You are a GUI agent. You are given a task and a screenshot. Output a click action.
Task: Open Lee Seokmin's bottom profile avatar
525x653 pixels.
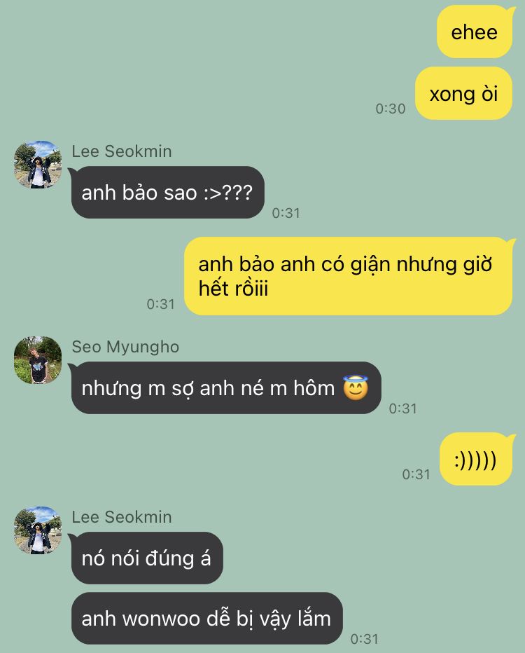pyautogui.click(x=38, y=530)
